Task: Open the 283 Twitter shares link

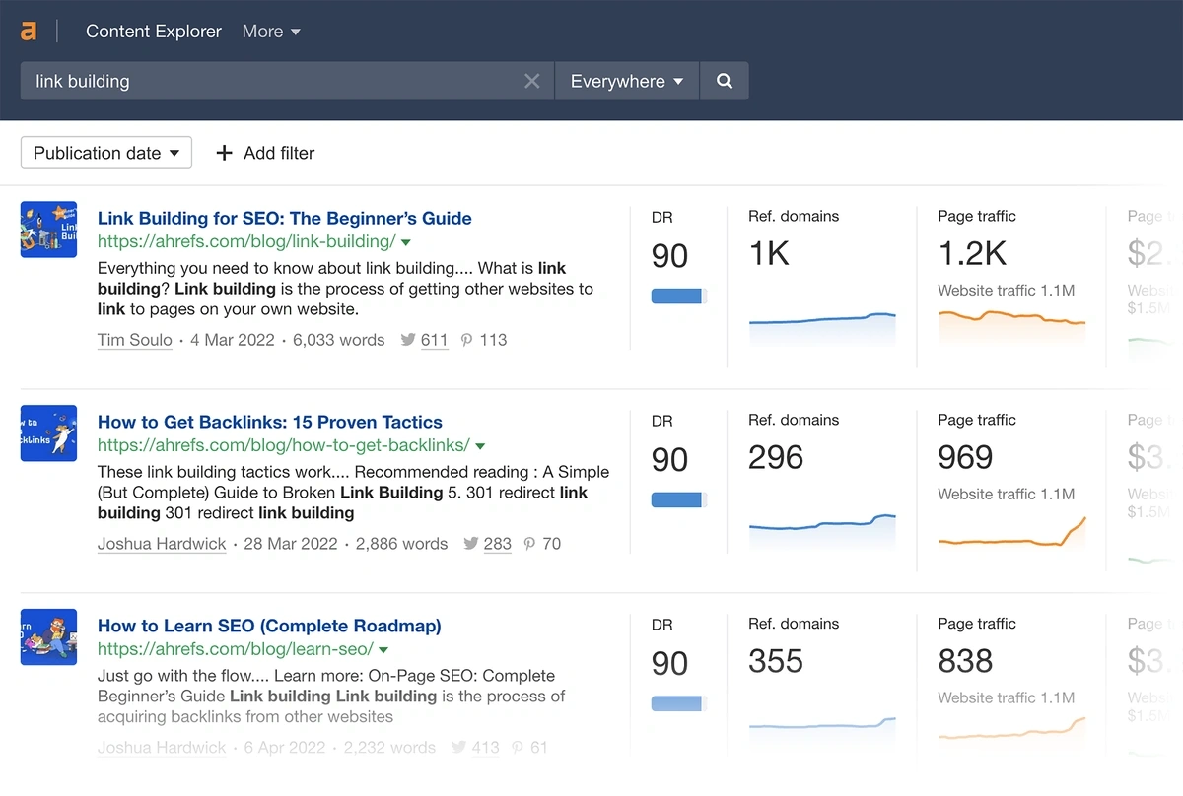Action: [498, 544]
